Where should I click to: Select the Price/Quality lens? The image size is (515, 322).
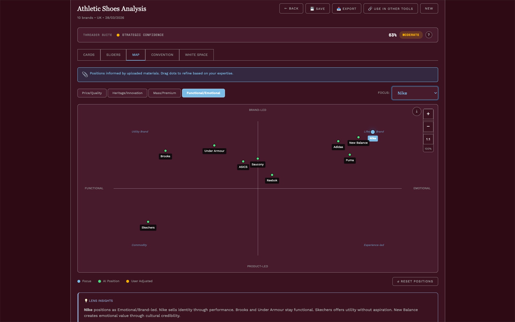[92, 93]
